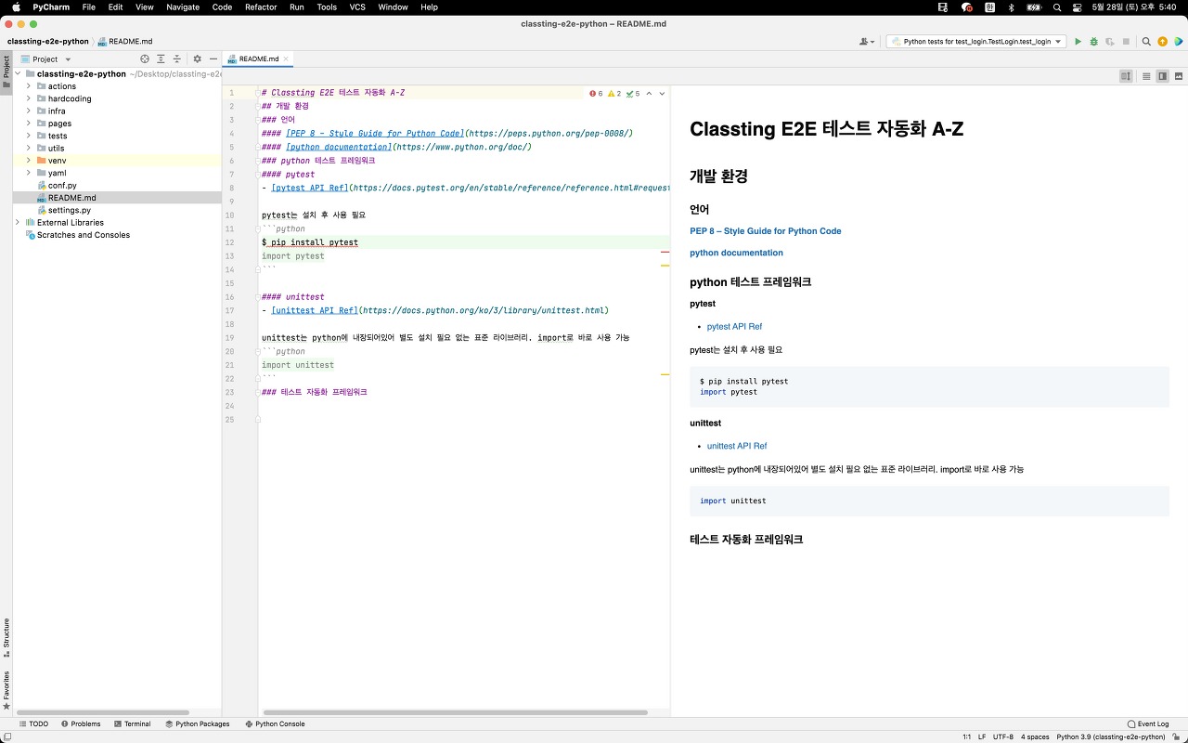The image size is (1188, 743).
Task: Click the green typo count indicator
Action: pyautogui.click(x=633, y=93)
